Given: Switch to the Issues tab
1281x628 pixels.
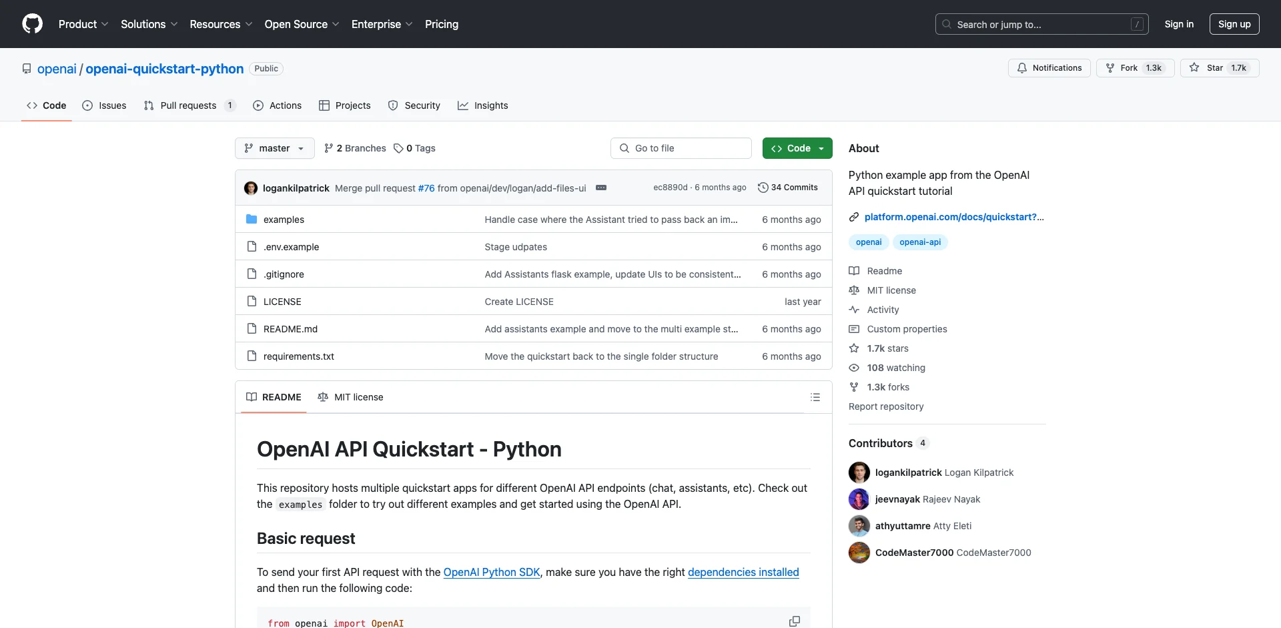Looking at the screenshot, I should 104,105.
